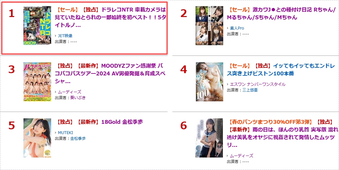The height and width of the screenshot is (170, 339).
Task: Open the rank 3 title MOODYZファン感謝祭
Action: (110, 73)
